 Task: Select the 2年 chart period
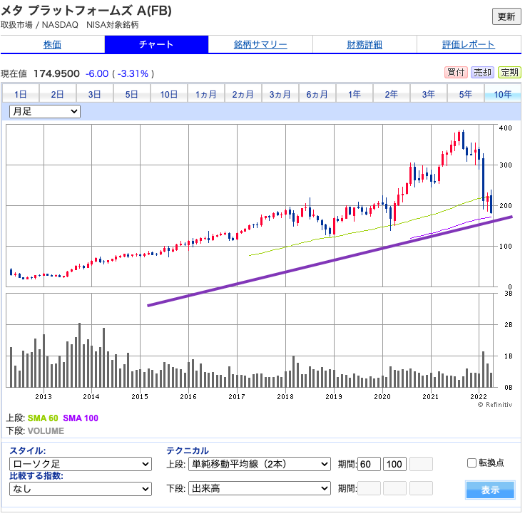pos(391,94)
